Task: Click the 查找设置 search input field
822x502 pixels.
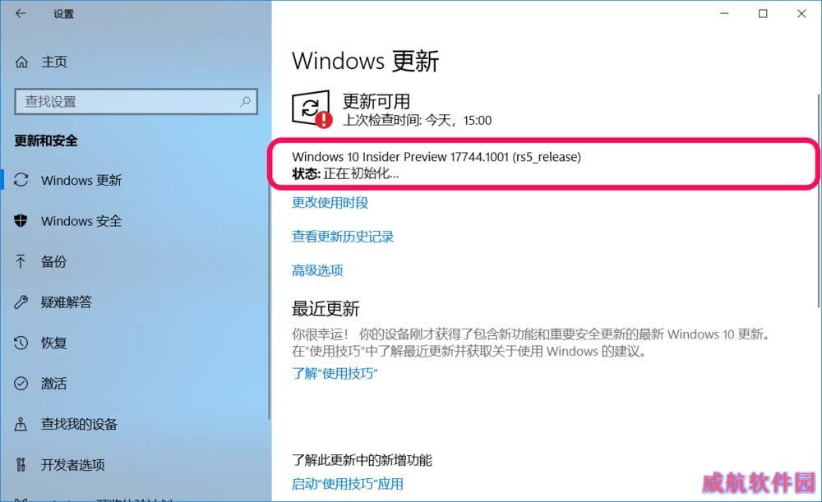Action: pyautogui.click(x=136, y=102)
